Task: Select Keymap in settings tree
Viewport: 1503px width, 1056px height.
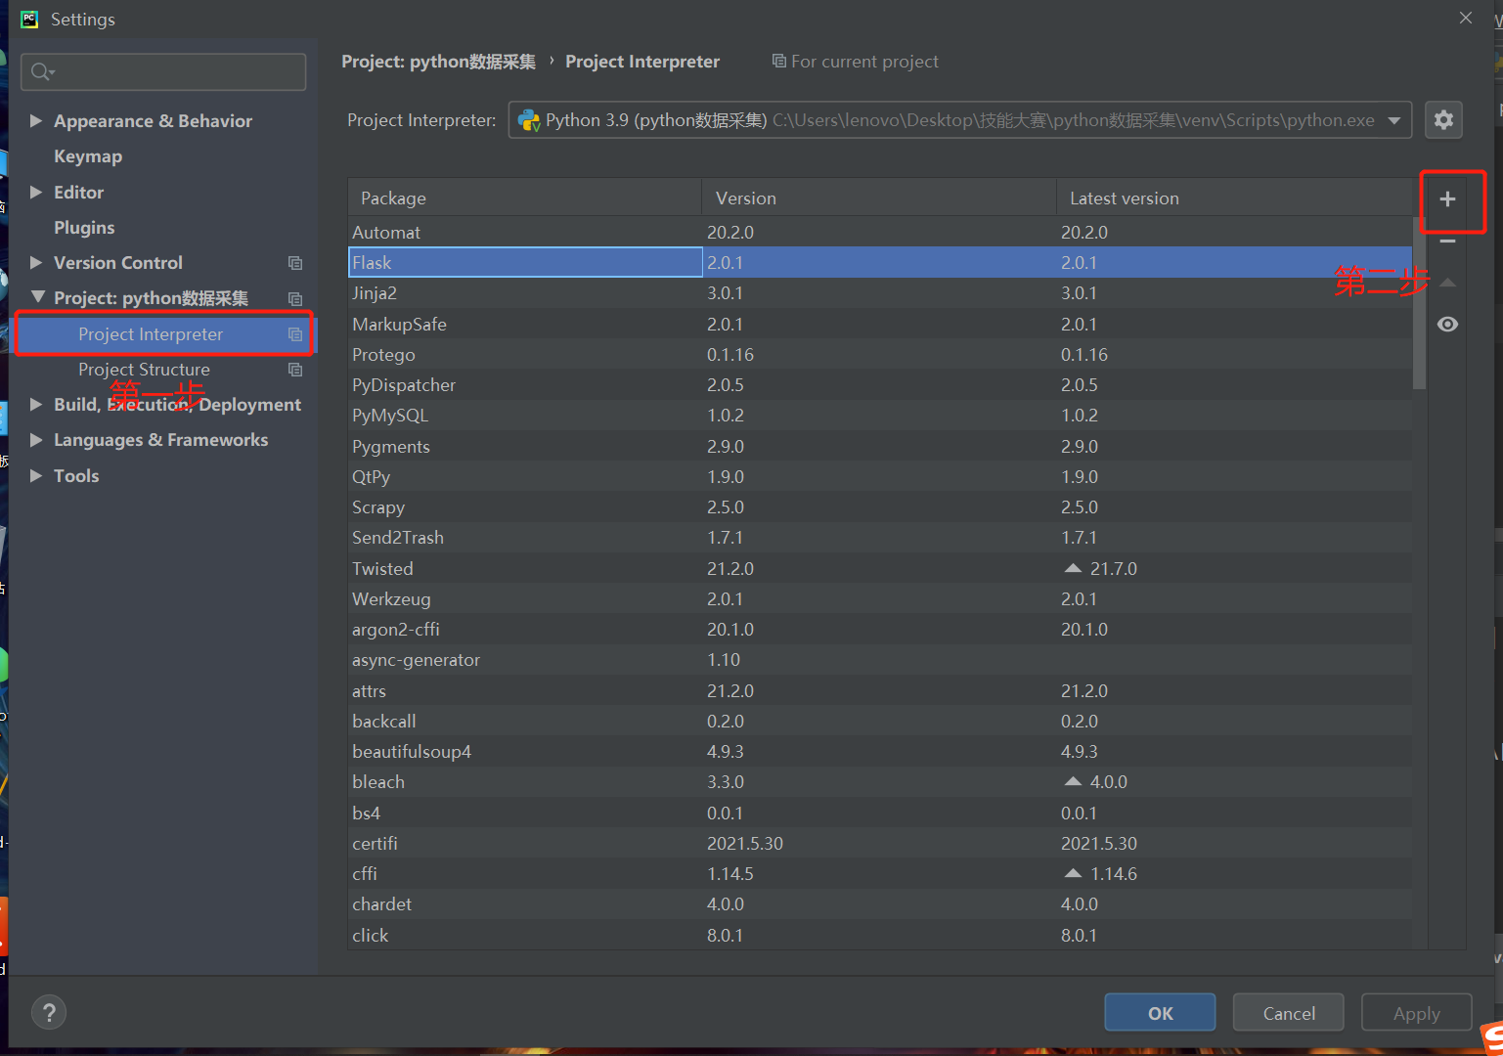Action: click(x=88, y=156)
